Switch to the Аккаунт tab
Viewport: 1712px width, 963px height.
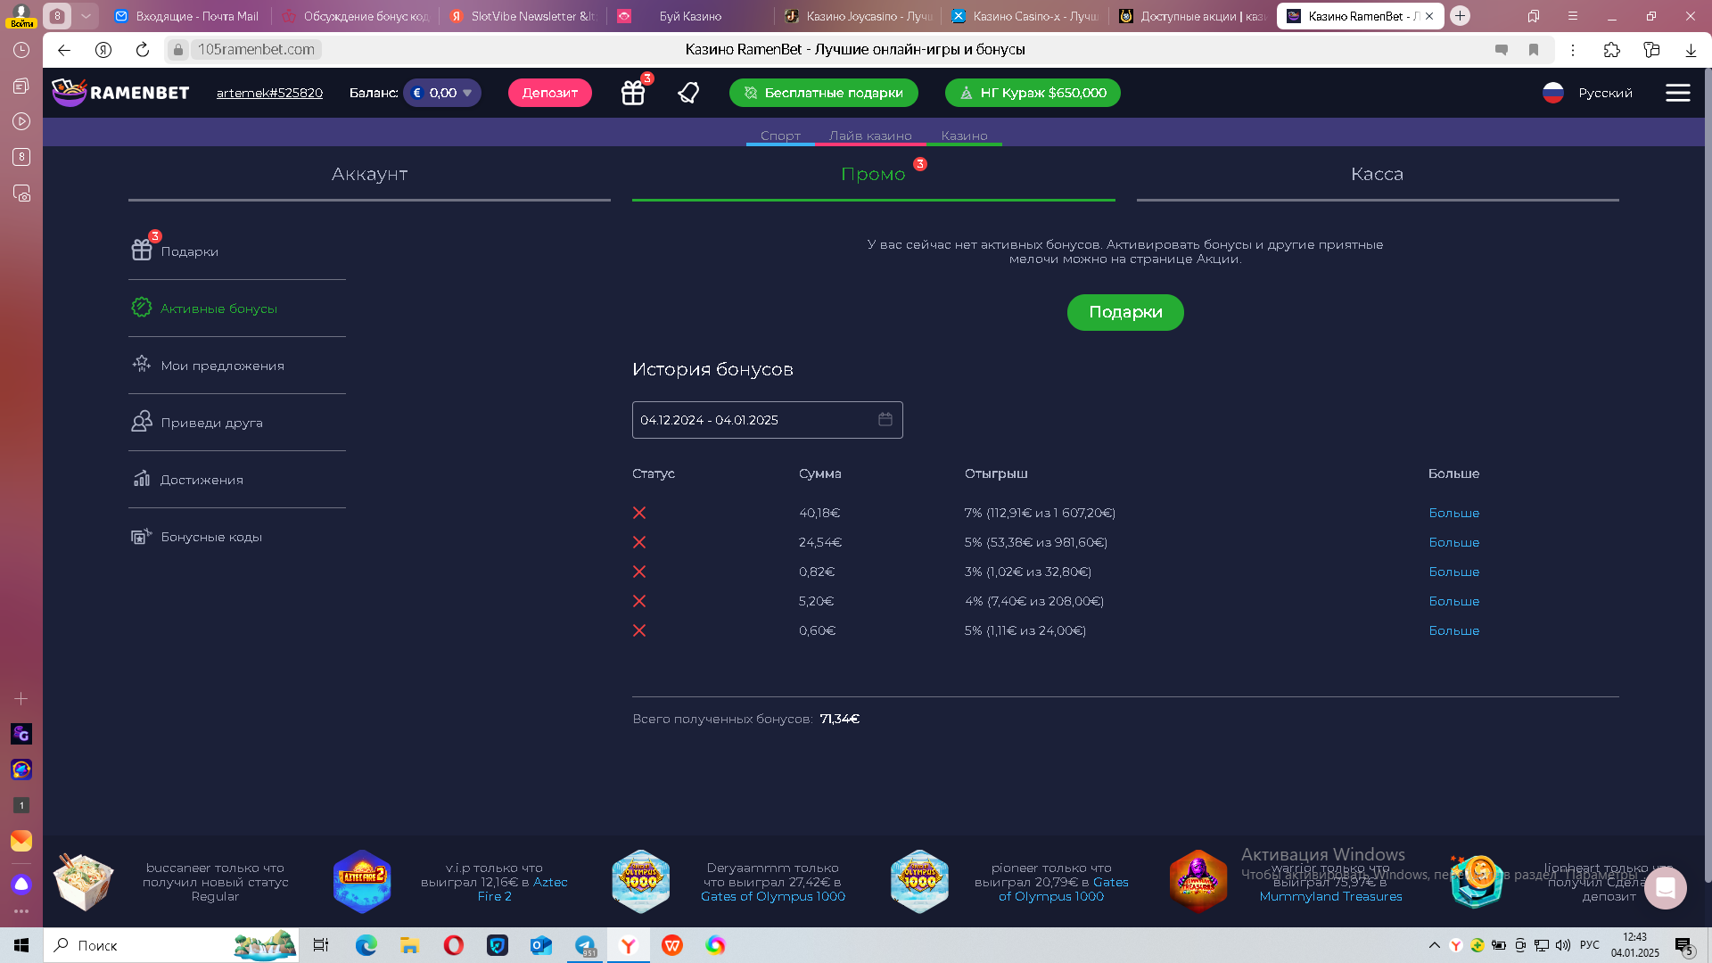369,174
